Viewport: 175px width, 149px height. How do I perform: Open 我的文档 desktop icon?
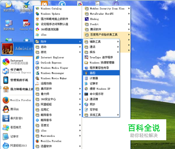(x=9, y=7)
